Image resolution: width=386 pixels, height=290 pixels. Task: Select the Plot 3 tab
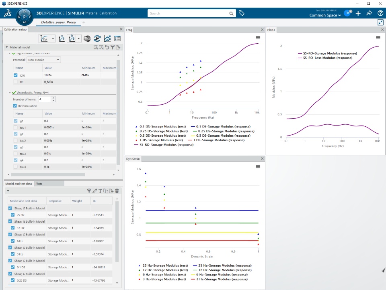pyautogui.click(x=271, y=30)
